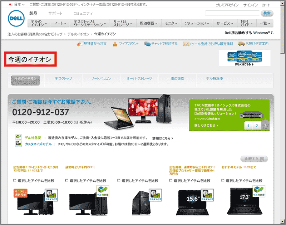Show banner slide 2
This screenshot has height=225, width=286.
pos(257,126)
